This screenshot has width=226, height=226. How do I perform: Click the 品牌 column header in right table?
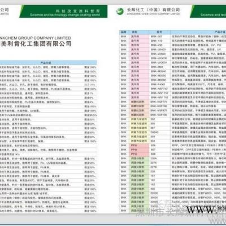(124, 32)
